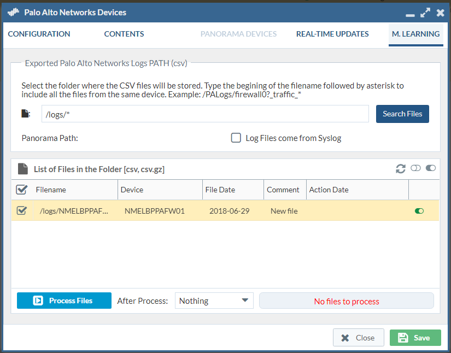Image resolution: width=451 pixels, height=353 pixels.
Task: Click the file icon beside the path field
Action: 25,114
